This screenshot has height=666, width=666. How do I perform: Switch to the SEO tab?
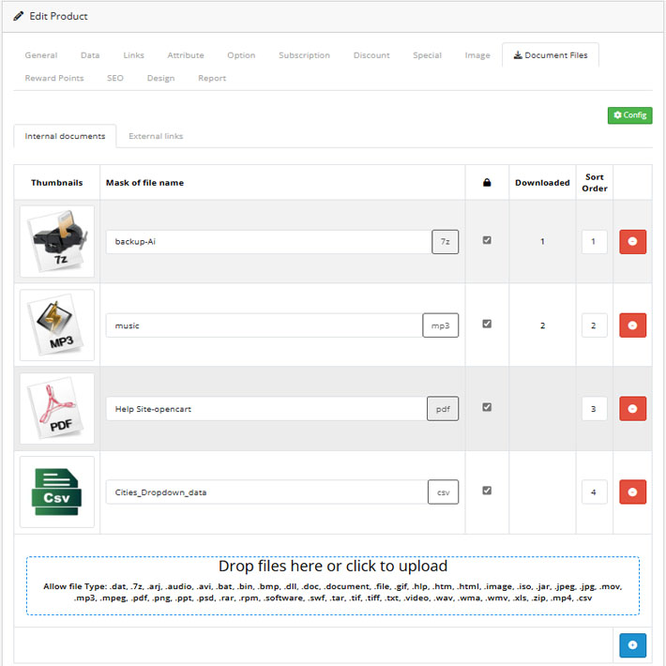tap(115, 78)
